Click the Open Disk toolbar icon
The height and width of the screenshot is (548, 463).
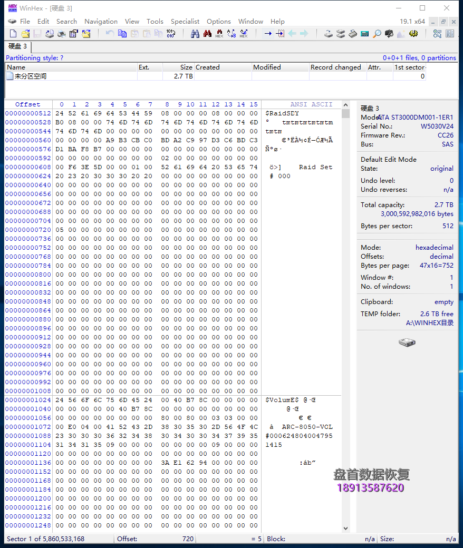(x=328, y=34)
